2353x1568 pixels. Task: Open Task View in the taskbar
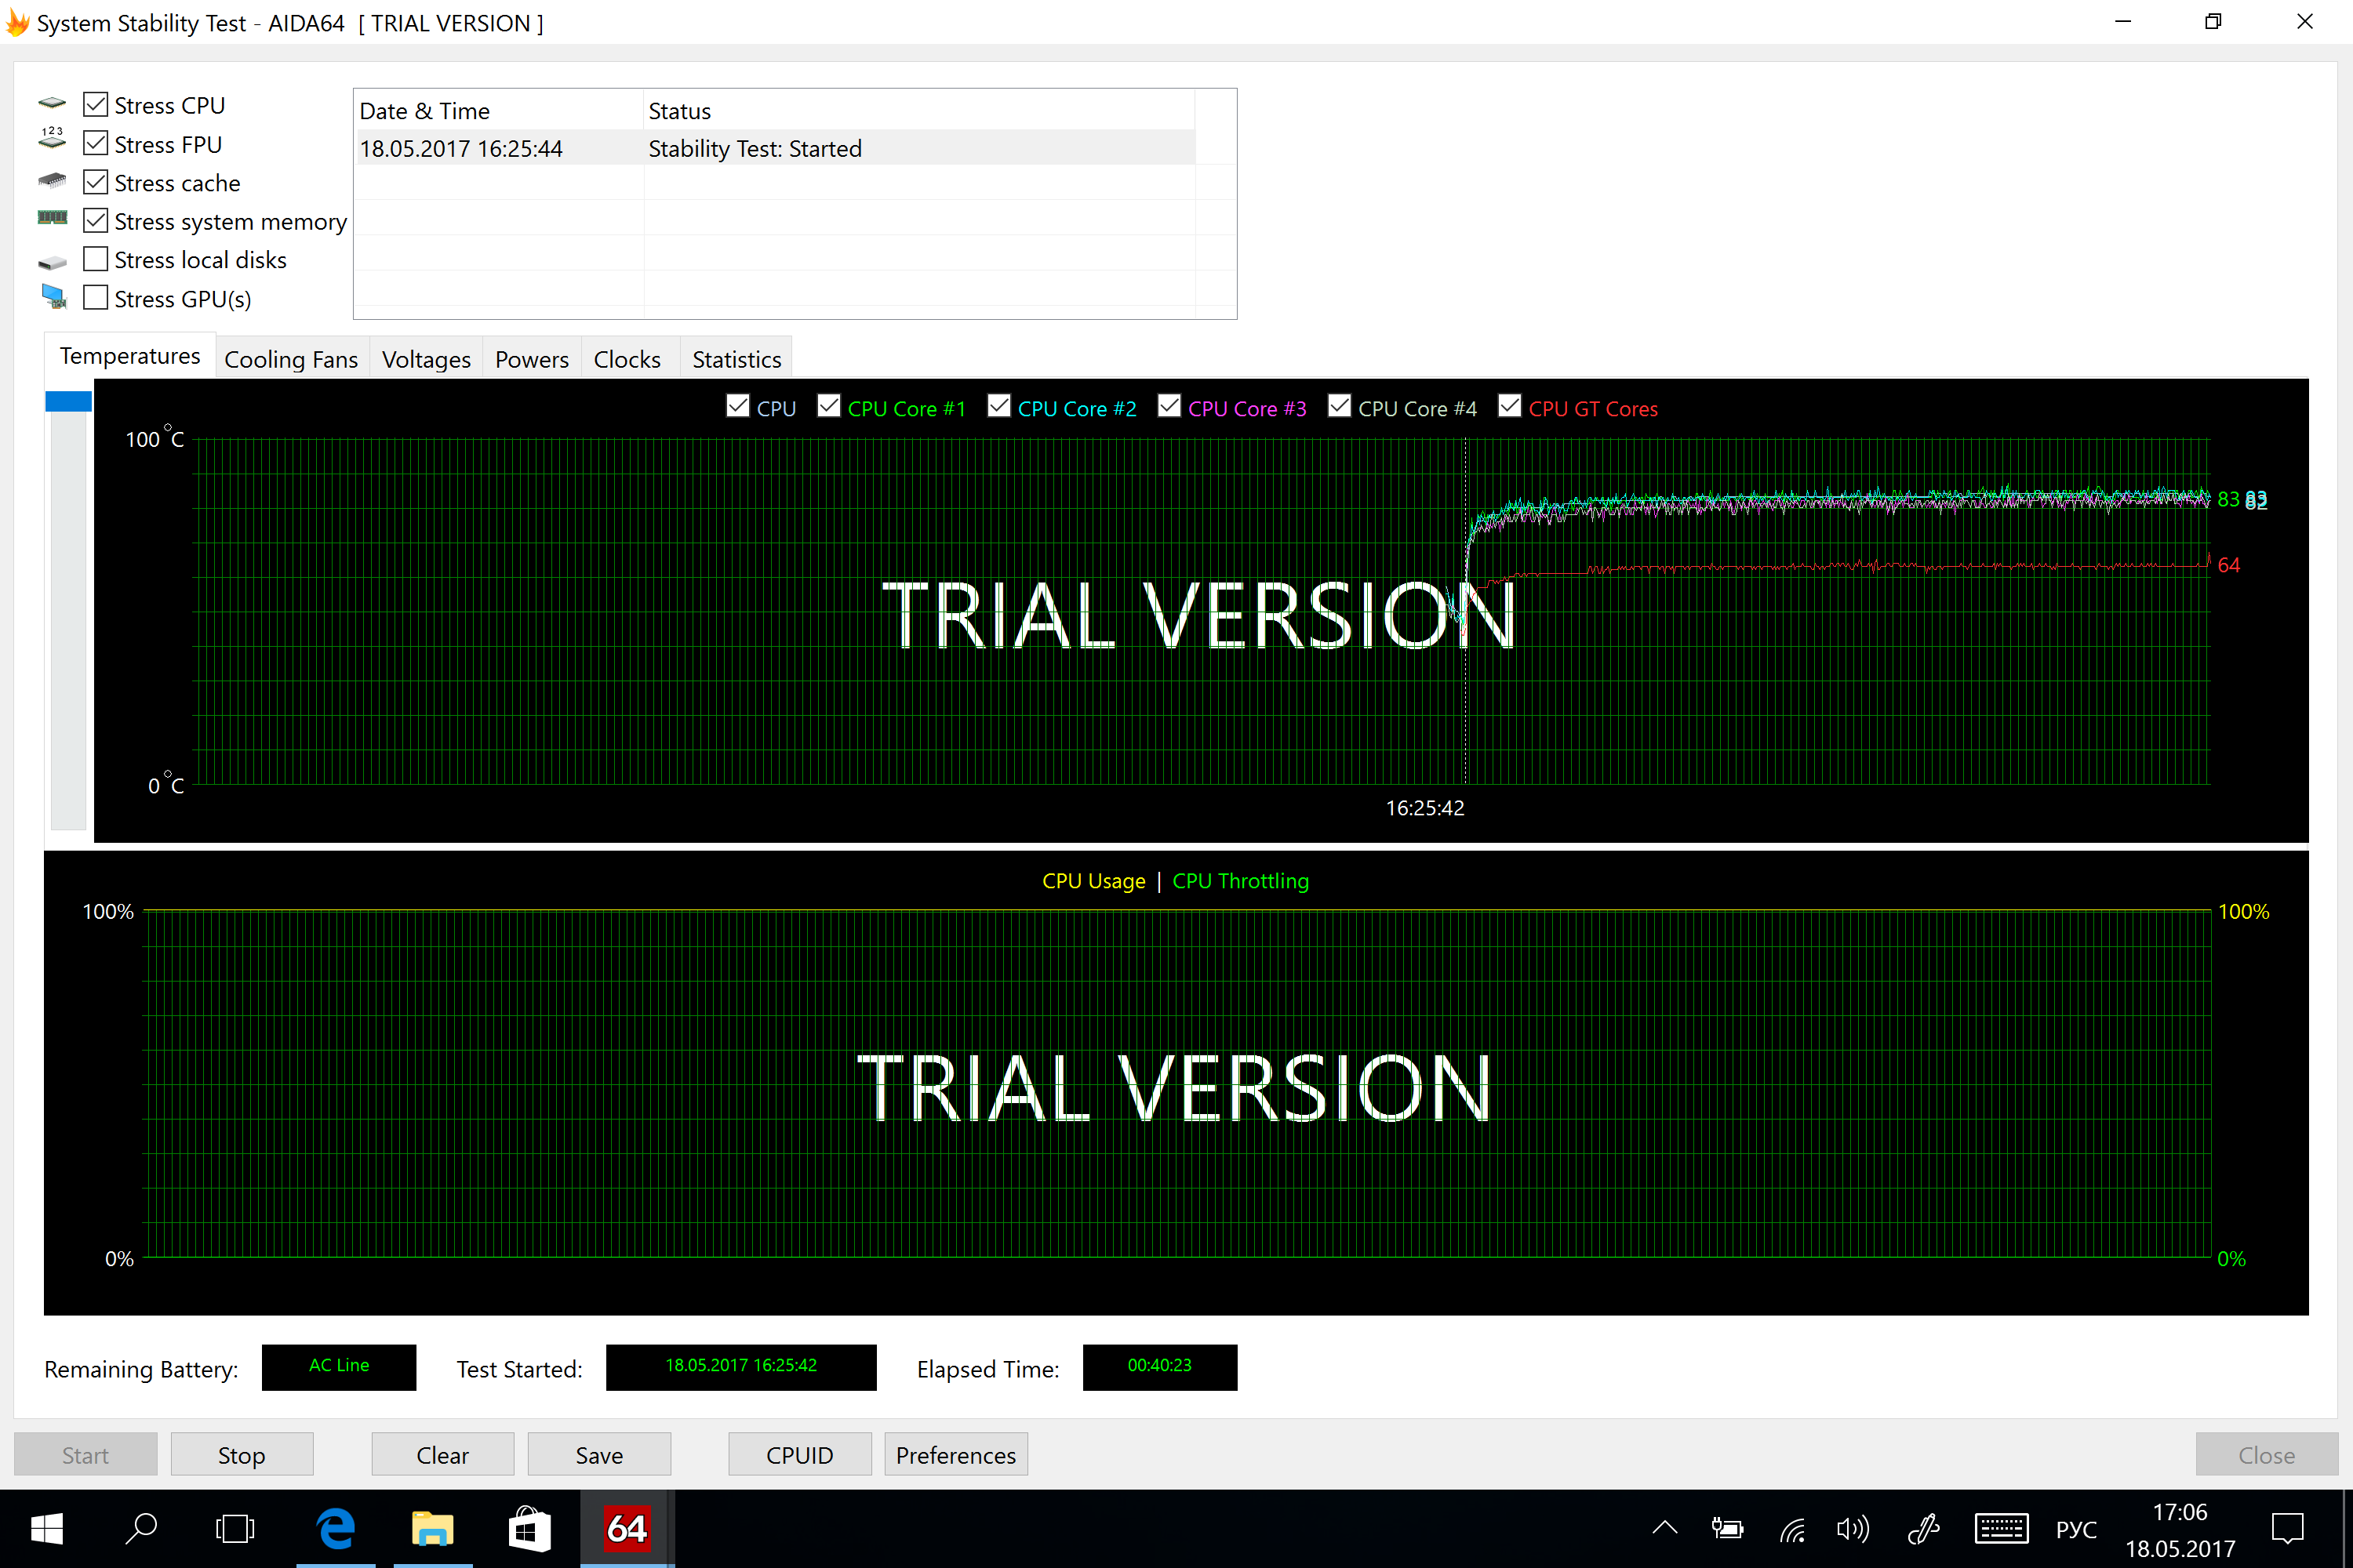(235, 1529)
